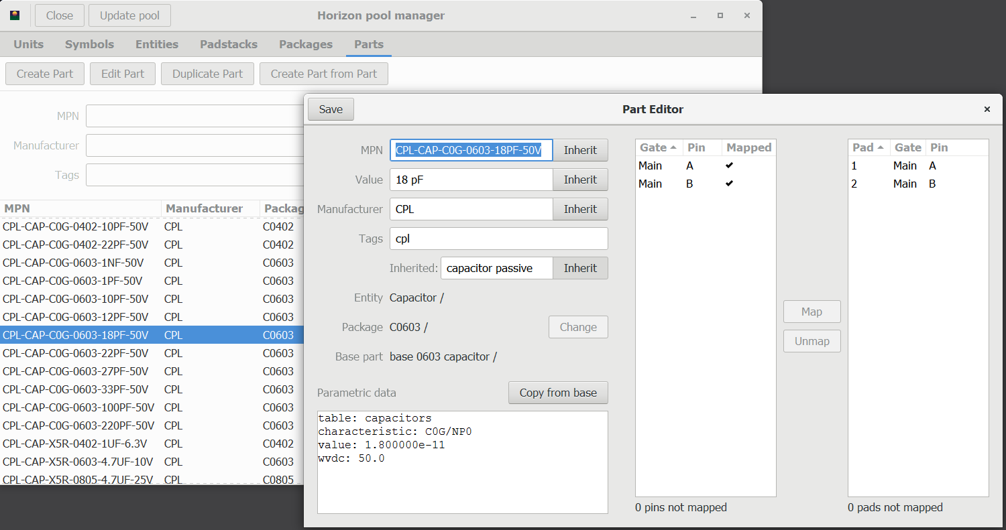Select the Parts tab
Image resolution: width=1006 pixels, height=530 pixels.
(x=369, y=44)
